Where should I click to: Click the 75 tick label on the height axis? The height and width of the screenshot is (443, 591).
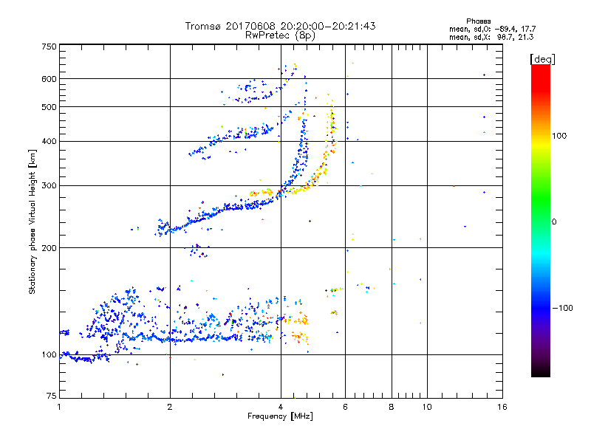coord(51,396)
